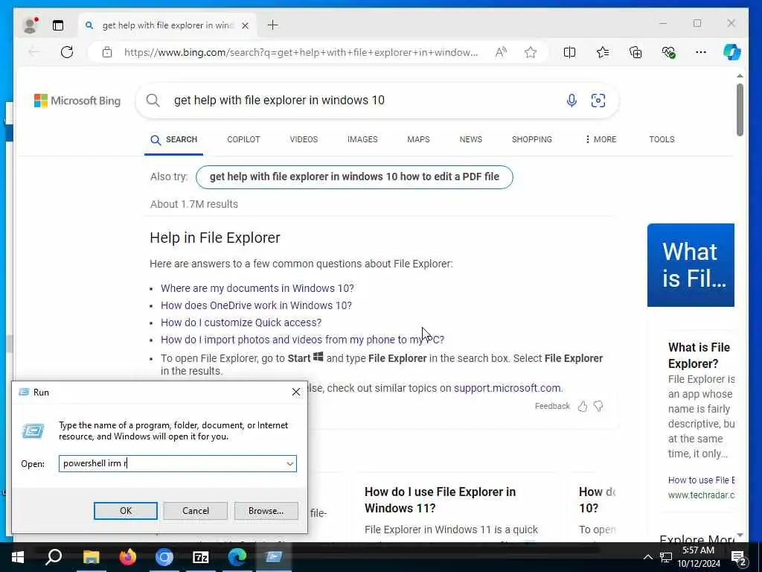The width and height of the screenshot is (762, 572).
Task: Open the 'What is Fil...' blue card
Action: 691,265
